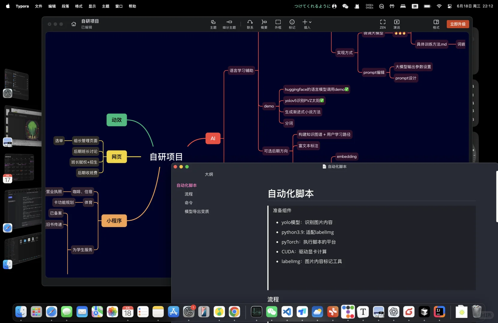Screen dimensions: 498x323
Task: Add a boundary with the 外框 icon
Action: coord(278,24)
